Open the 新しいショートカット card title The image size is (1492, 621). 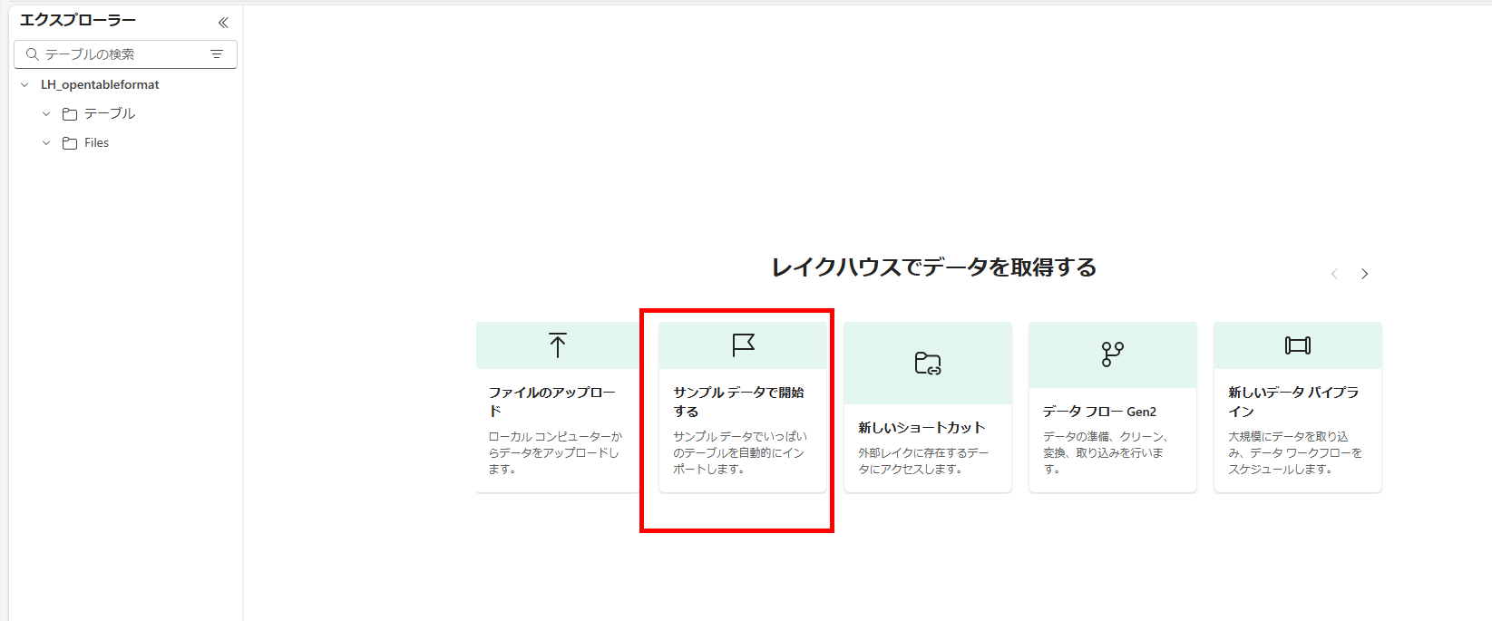[922, 427]
